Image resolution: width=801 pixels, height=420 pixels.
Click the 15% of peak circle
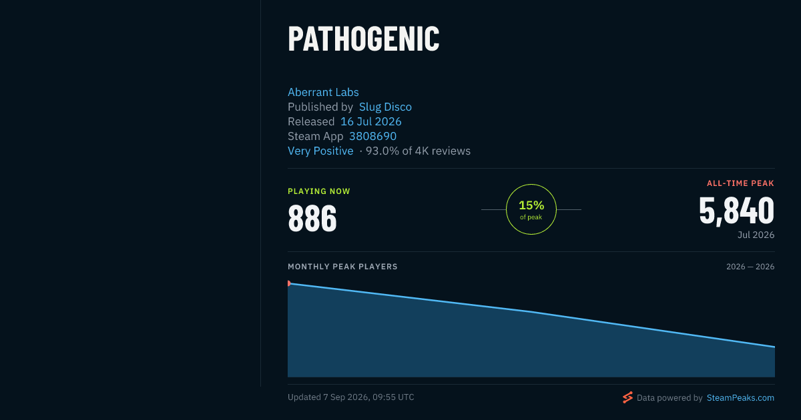point(531,209)
